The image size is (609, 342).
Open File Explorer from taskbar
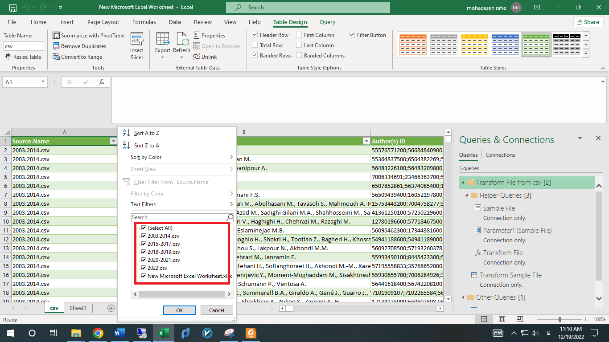tap(76, 333)
